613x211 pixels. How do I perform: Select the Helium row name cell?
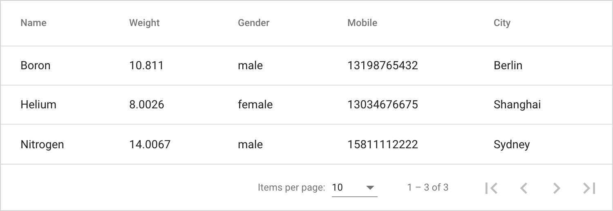point(38,105)
